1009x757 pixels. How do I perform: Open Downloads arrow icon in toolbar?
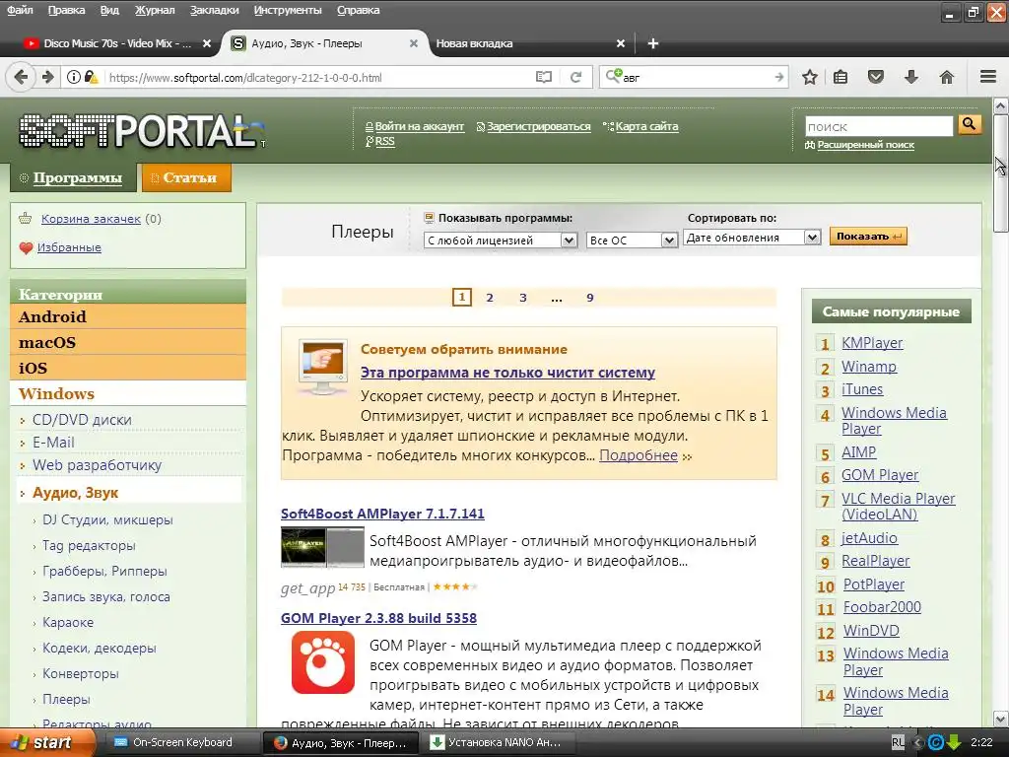pyautogui.click(x=911, y=77)
